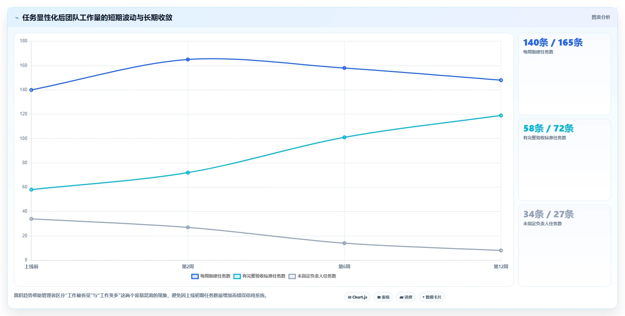Click the 有完整验收标准任务数 card caption

point(545,138)
